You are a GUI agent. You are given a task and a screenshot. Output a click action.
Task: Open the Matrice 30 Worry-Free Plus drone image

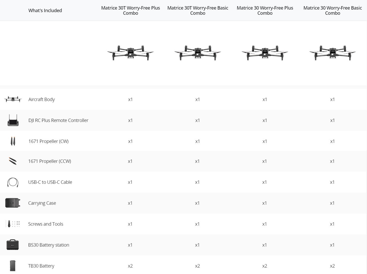tap(265, 53)
